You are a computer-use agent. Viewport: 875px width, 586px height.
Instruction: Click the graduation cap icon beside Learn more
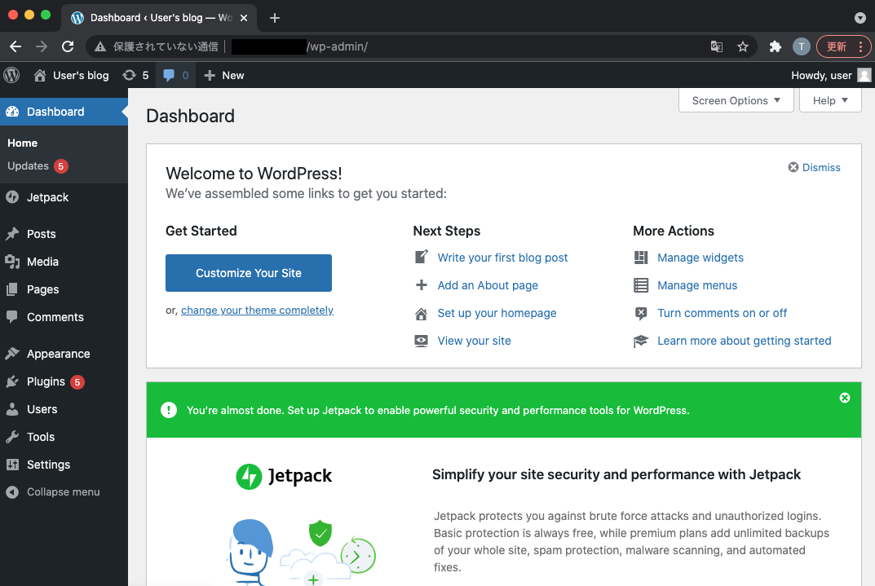(641, 341)
